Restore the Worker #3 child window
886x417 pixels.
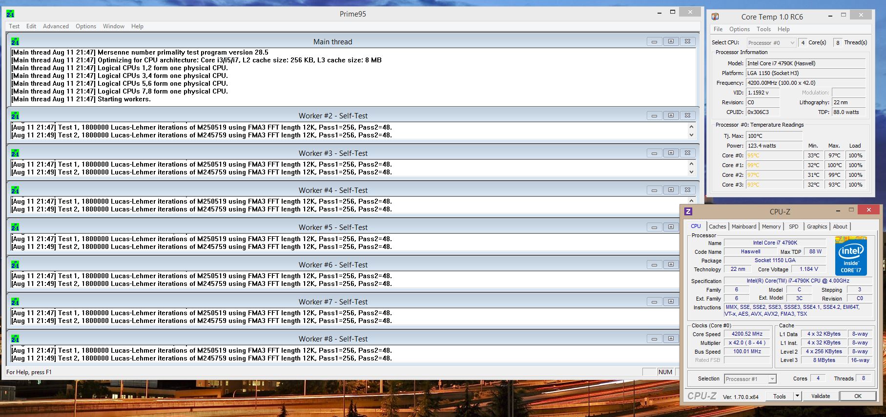[671, 153]
